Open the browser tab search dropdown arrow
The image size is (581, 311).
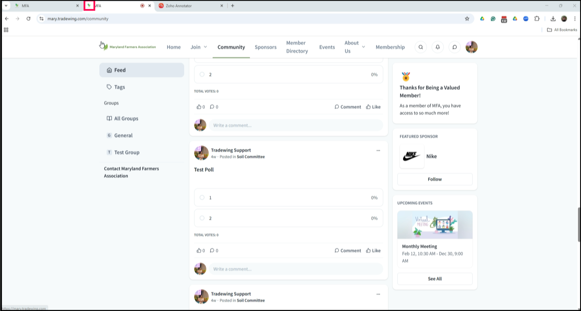(6, 5)
